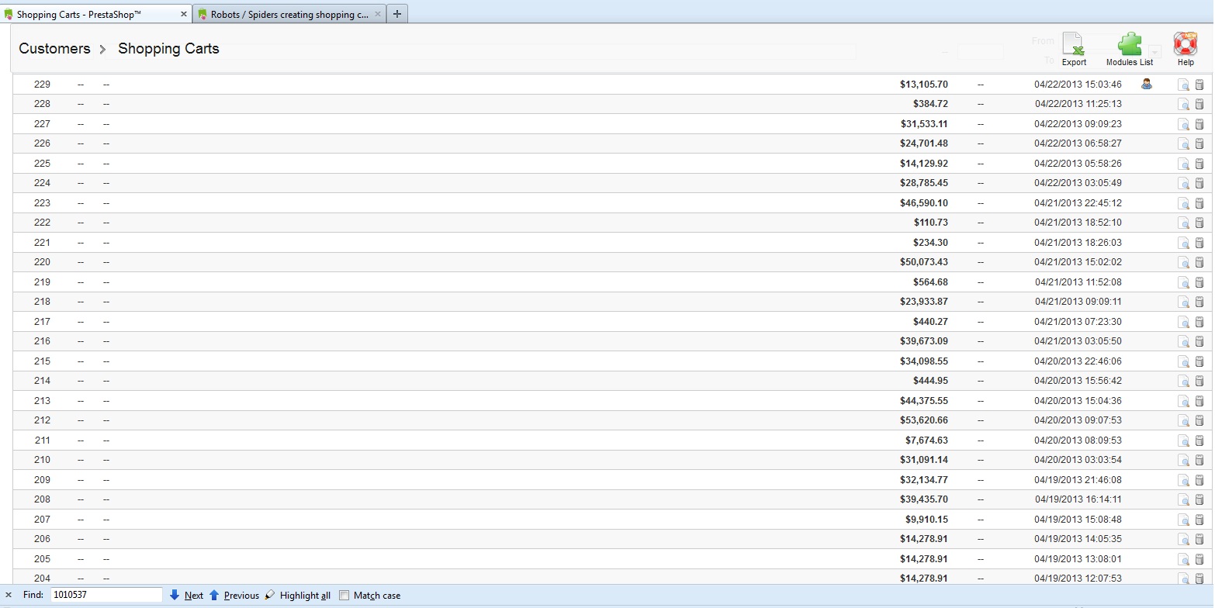Open the view icon for cart 225

pos(1183,164)
